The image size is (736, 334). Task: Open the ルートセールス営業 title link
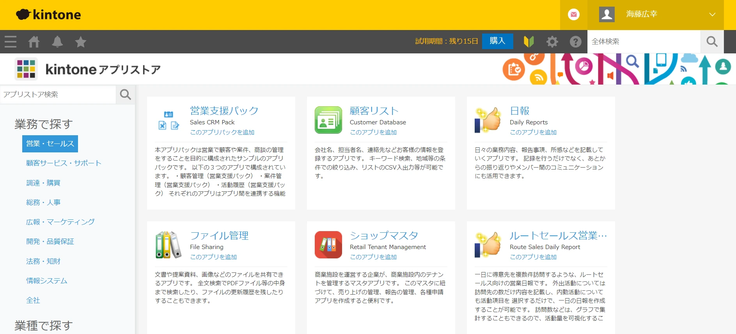[559, 235]
